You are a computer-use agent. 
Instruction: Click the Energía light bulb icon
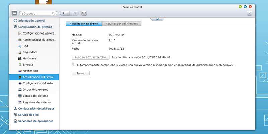(x=20, y=65)
